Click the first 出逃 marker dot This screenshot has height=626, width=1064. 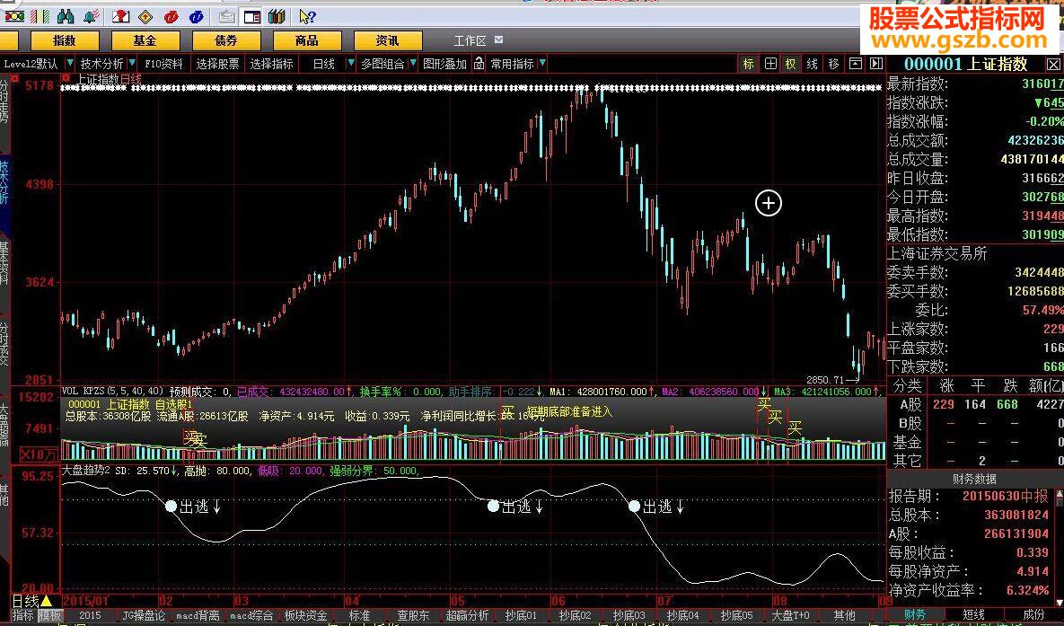[x=171, y=506]
